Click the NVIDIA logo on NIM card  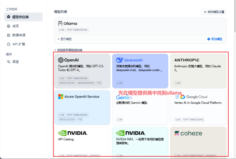point(131,133)
